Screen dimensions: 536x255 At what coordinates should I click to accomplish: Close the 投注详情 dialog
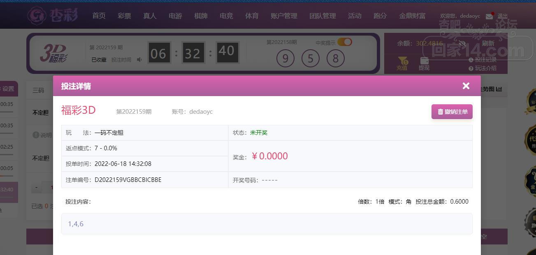(466, 85)
